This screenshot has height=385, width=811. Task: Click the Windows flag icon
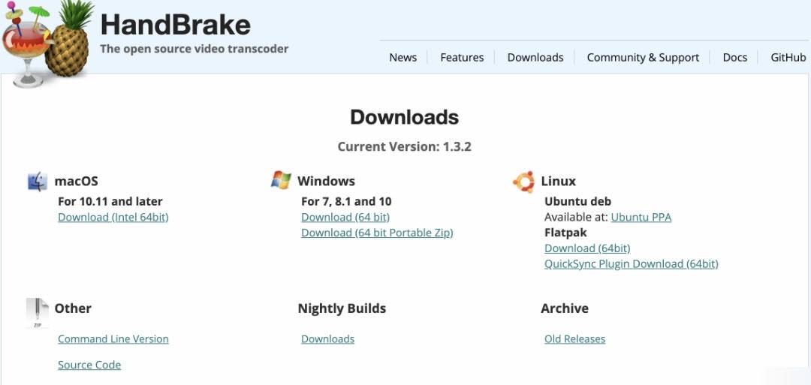tap(281, 180)
